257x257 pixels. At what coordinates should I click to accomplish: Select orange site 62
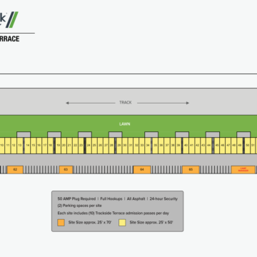(15, 170)
